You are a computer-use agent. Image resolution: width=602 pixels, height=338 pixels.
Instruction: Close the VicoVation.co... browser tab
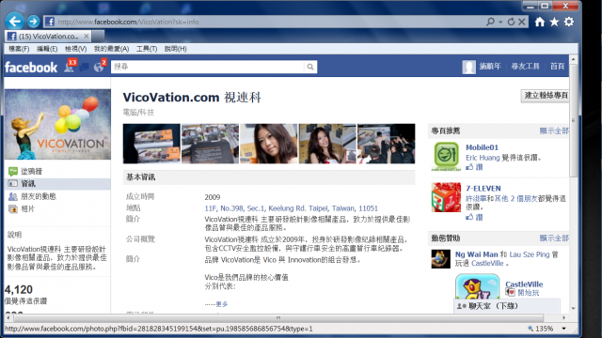(x=86, y=36)
